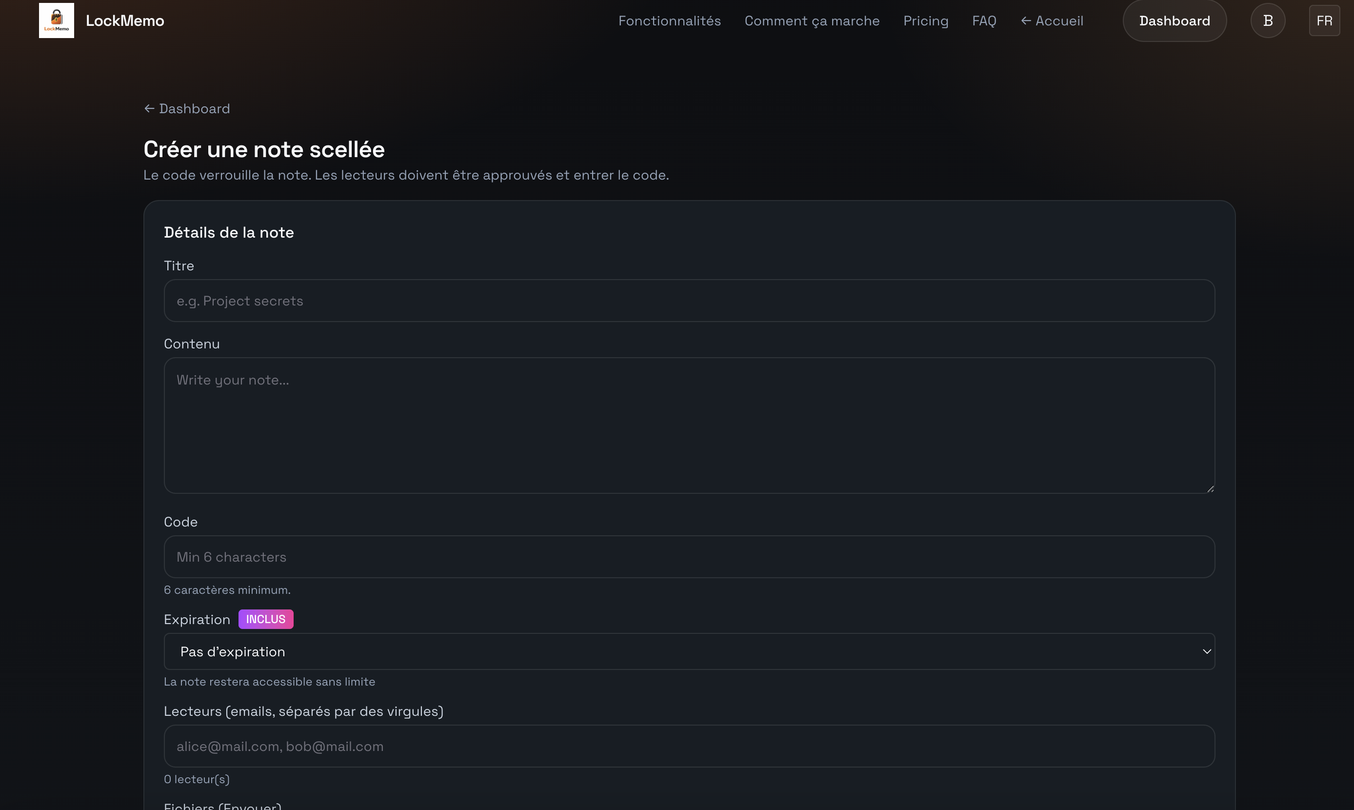Click the FR language switcher
Screen dimensions: 1354x810
[1325, 20]
